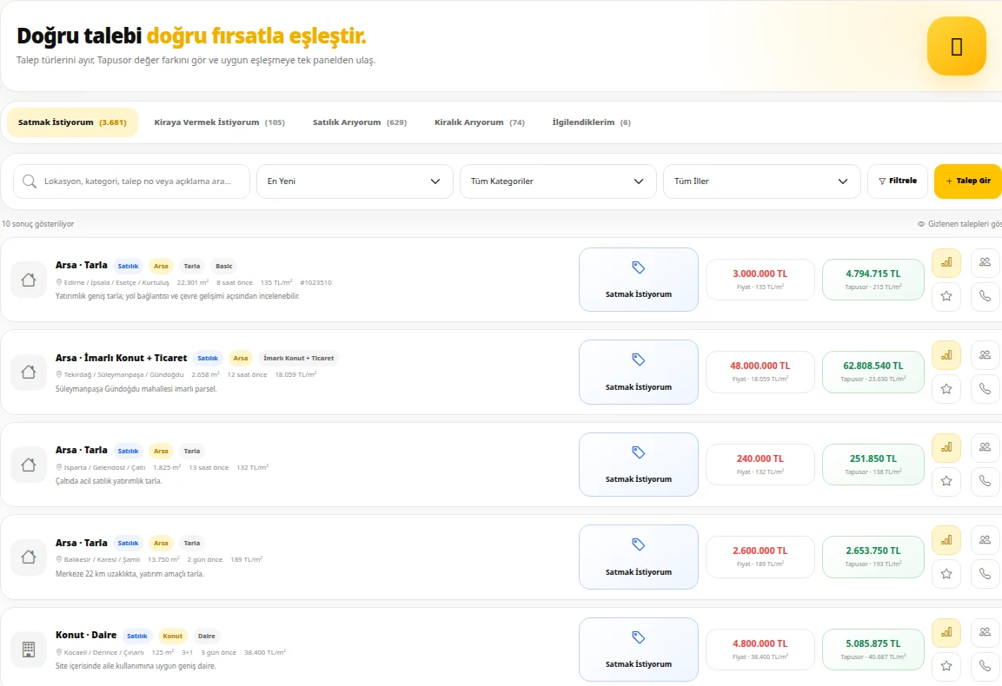The height and width of the screenshot is (686, 1002).
Task: Click house icon of Edirne İpsala listing
Action: coord(29,280)
